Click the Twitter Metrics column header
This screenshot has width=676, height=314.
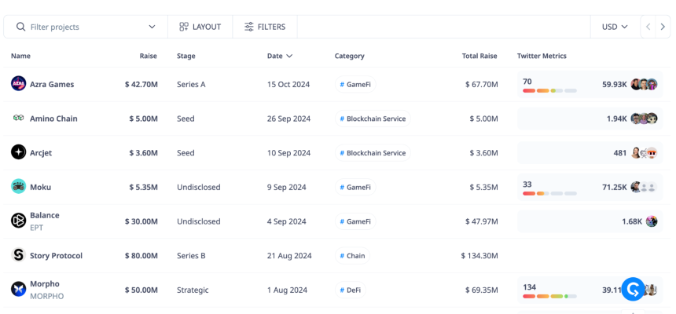pyautogui.click(x=542, y=56)
